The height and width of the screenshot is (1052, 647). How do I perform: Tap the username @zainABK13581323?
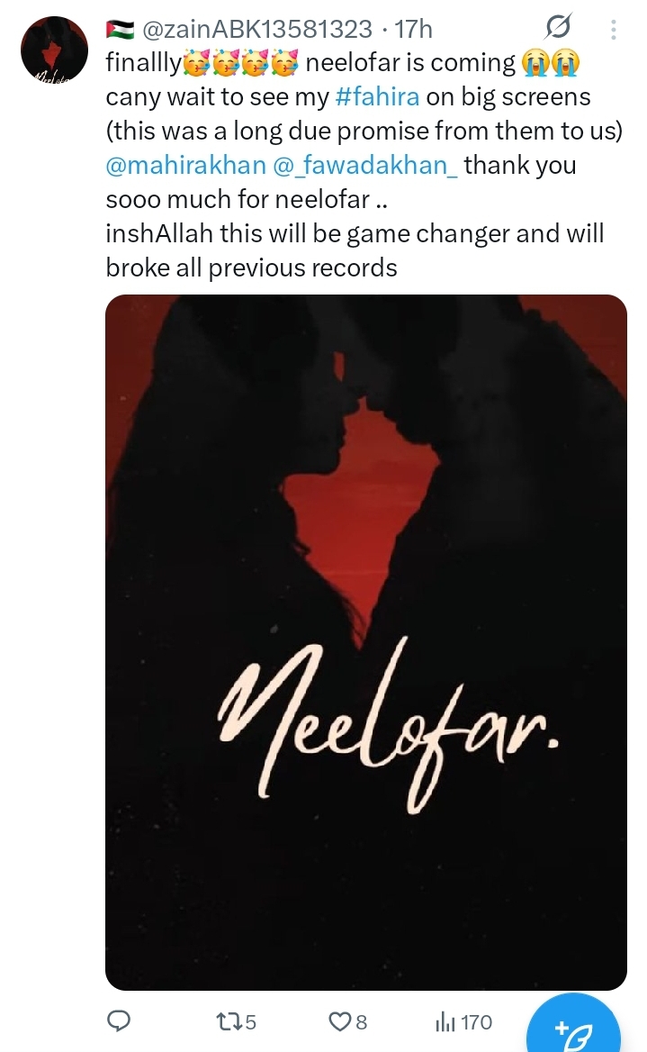[x=257, y=29]
